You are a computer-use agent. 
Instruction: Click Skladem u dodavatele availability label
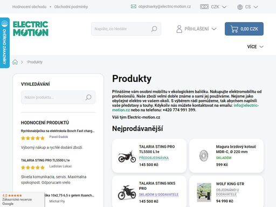click(x=158, y=195)
